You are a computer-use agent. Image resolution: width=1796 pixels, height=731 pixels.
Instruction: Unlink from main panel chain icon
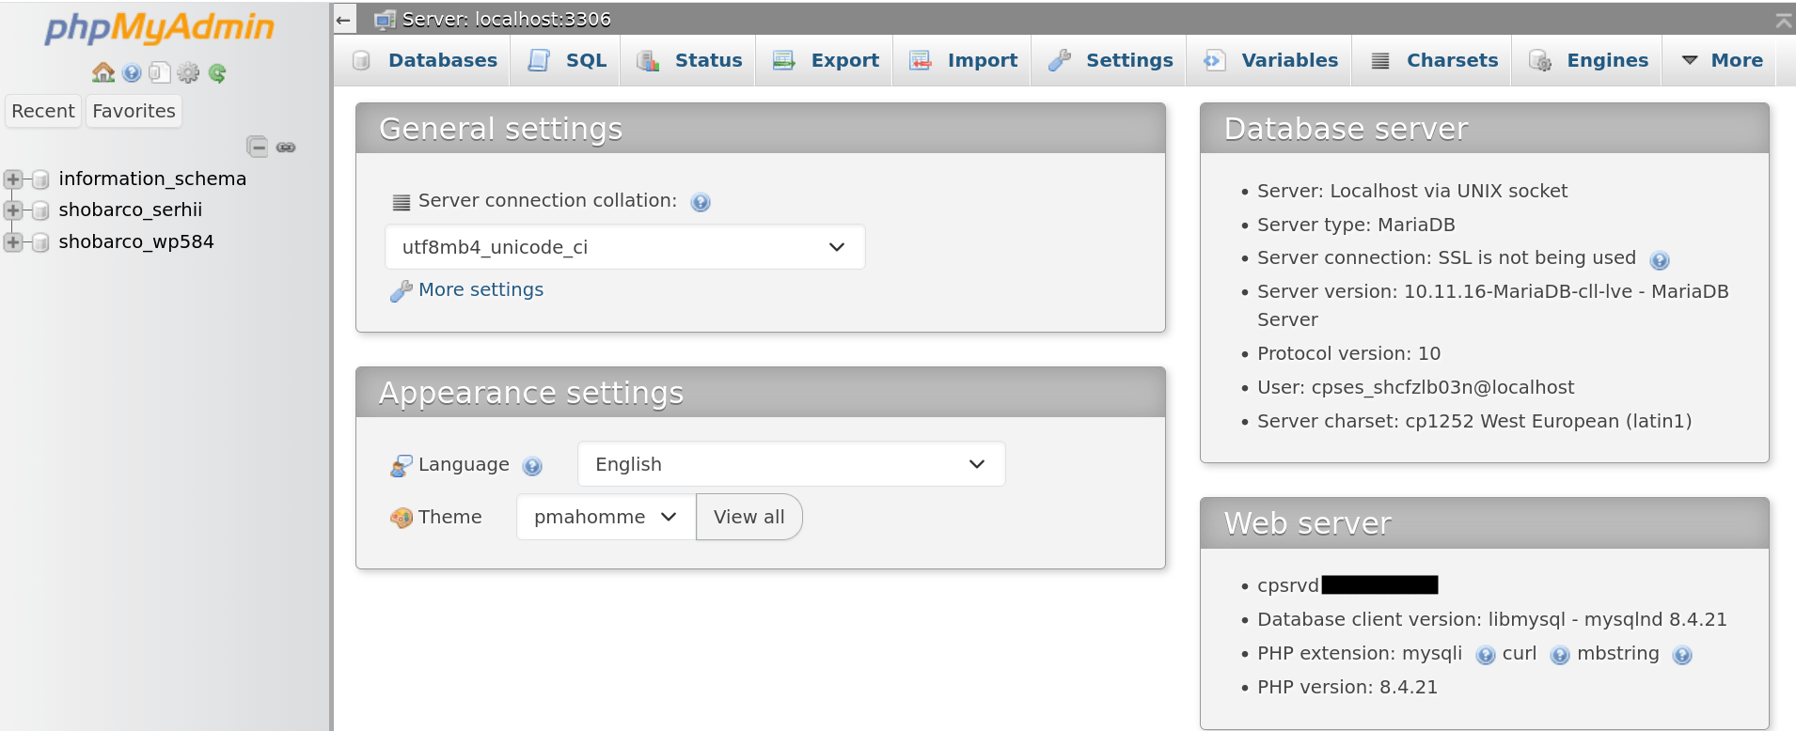[x=286, y=148]
